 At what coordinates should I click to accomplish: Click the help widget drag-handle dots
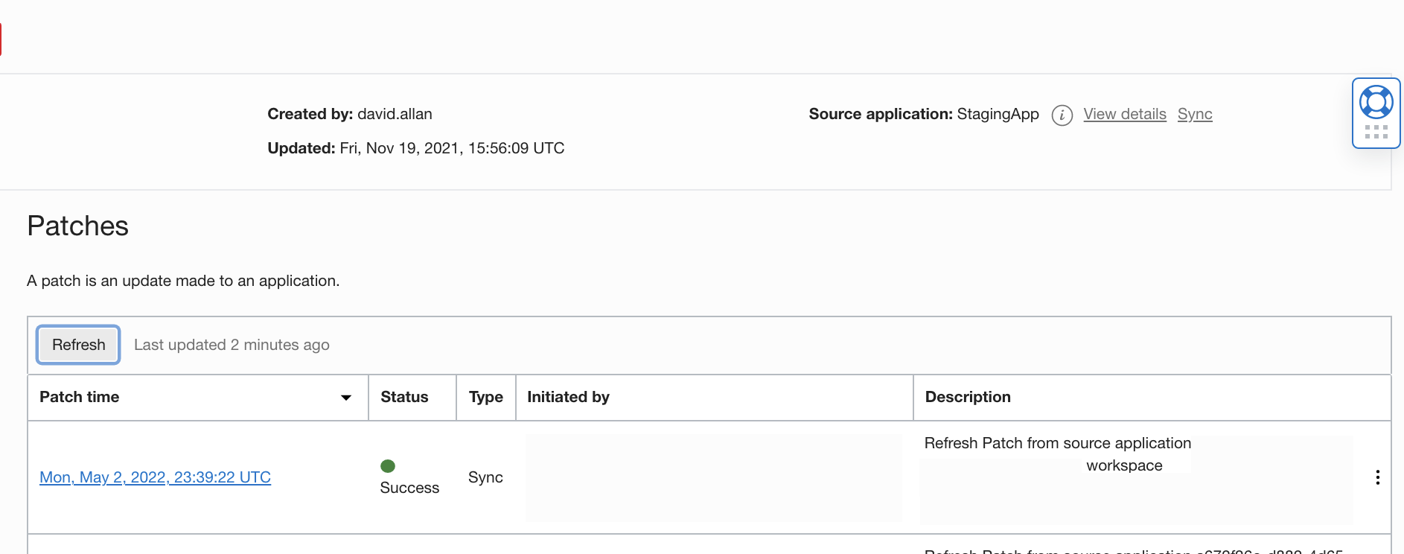1376,132
